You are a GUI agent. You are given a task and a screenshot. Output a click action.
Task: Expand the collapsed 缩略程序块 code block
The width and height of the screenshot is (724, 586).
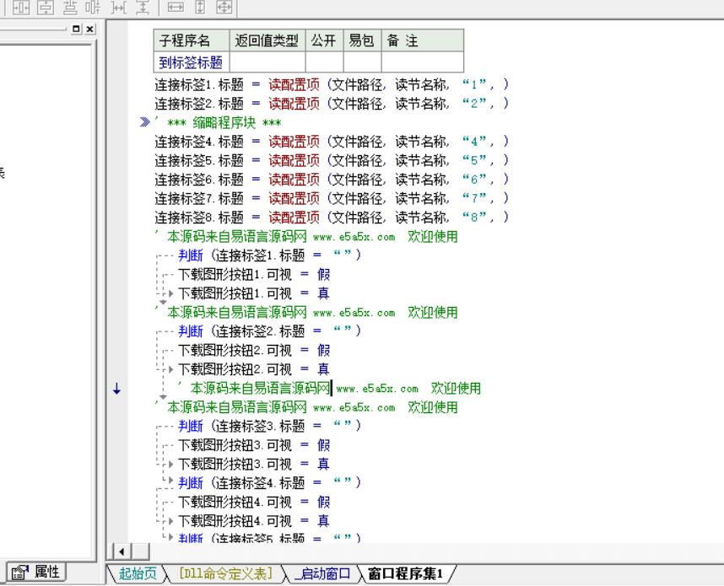coord(144,122)
